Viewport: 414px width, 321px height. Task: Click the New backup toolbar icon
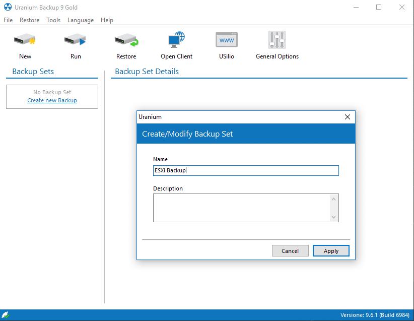[25, 40]
